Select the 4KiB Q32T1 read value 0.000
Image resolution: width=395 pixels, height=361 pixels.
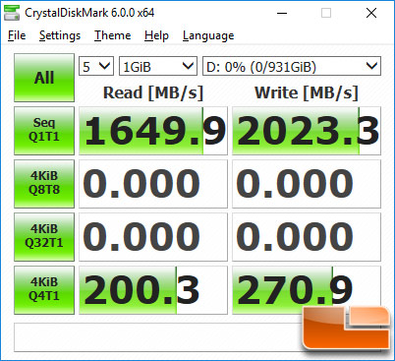point(153,237)
